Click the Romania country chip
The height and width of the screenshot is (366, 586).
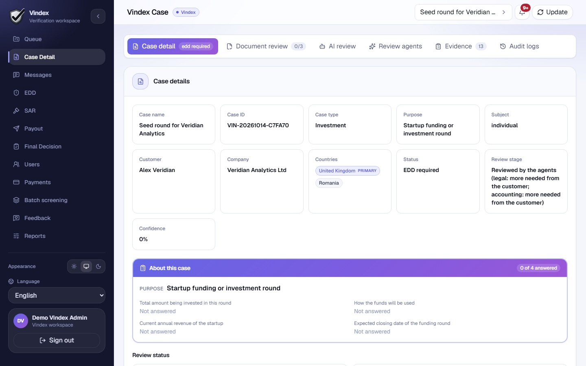pyautogui.click(x=329, y=183)
